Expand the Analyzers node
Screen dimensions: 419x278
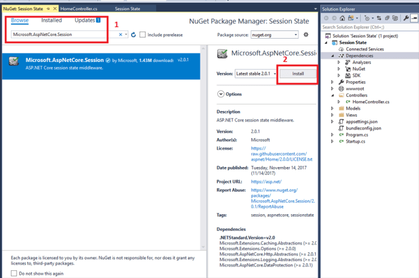[338, 63]
